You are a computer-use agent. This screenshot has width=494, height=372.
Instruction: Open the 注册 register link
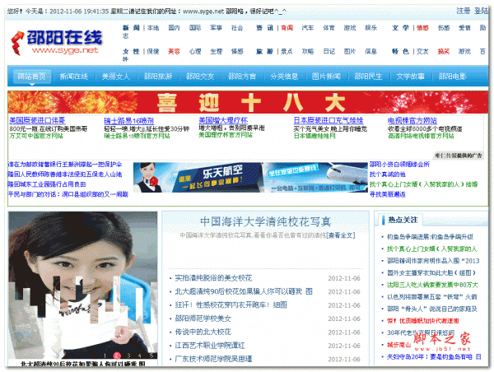tap(463, 11)
